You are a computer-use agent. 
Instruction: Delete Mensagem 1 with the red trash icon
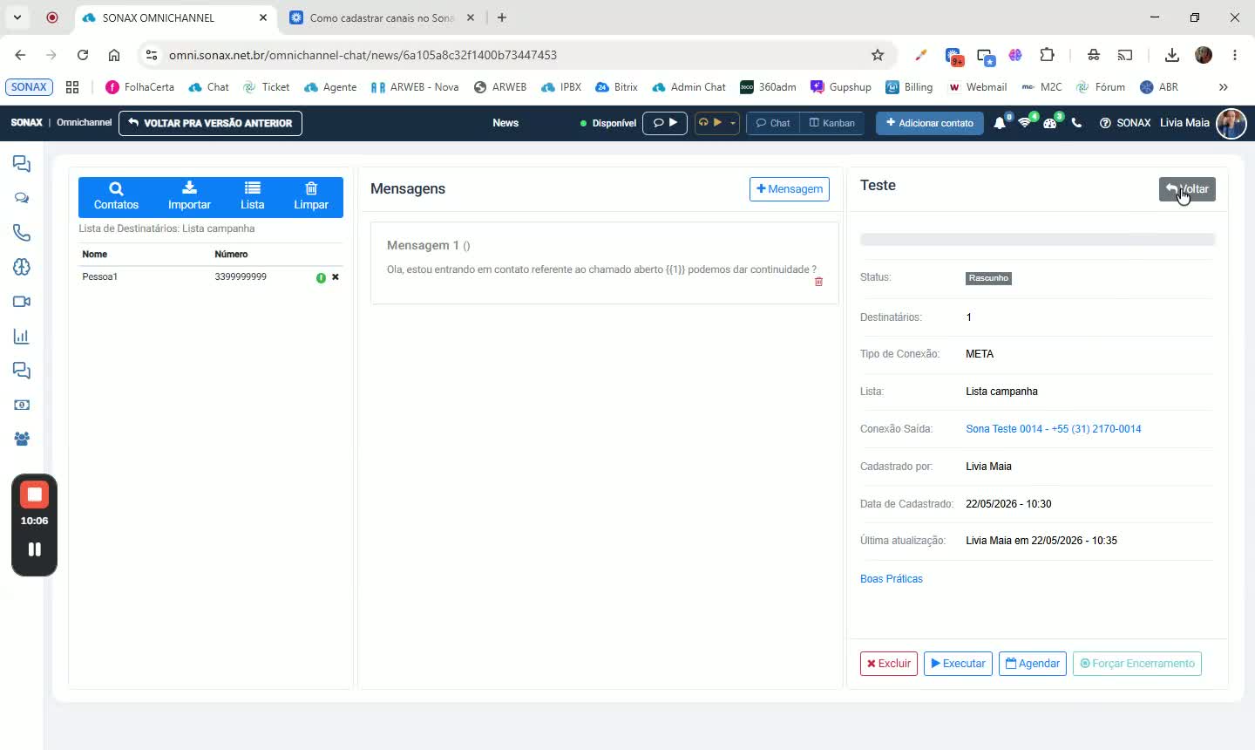point(818,282)
